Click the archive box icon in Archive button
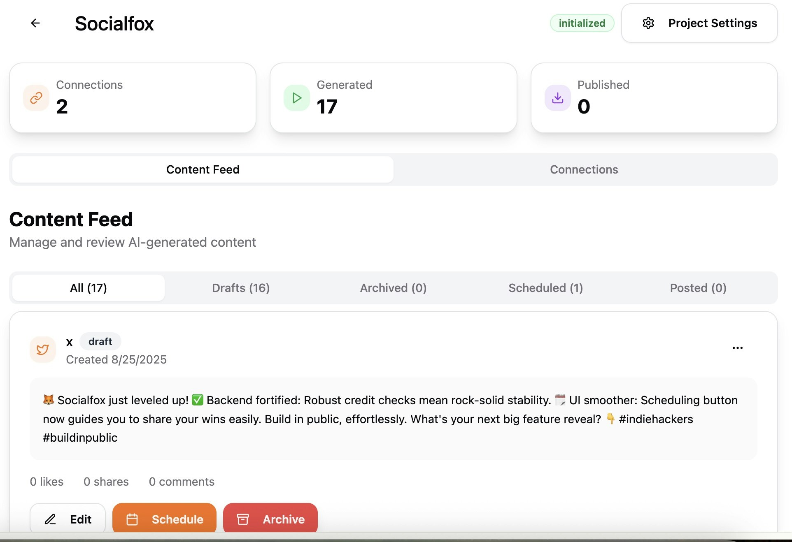 tap(243, 519)
